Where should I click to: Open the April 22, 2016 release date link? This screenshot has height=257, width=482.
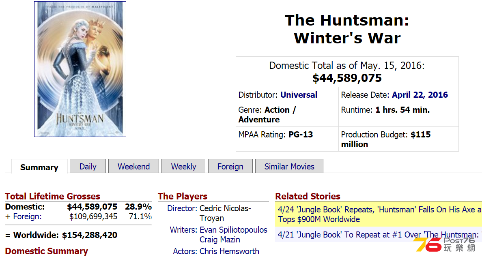click(x=420, y=95)
